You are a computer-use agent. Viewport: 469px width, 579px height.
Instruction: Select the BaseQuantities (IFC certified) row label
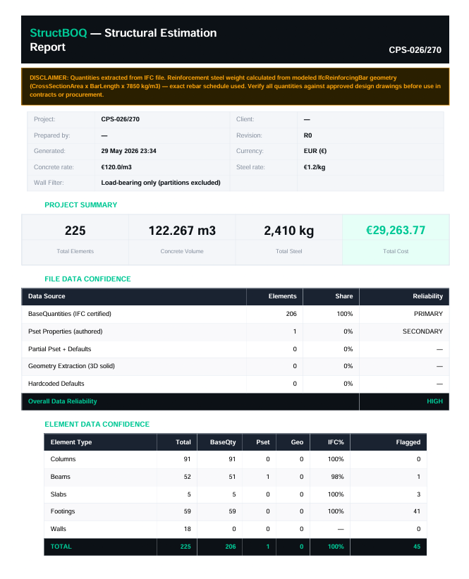point(69,314)
